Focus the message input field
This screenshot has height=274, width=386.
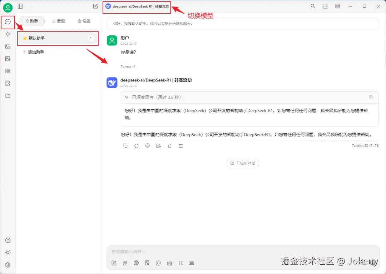click(243, 251)
